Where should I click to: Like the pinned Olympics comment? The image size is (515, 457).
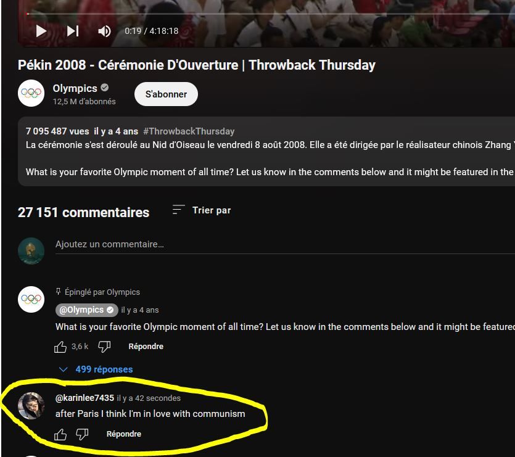point(60,347)
